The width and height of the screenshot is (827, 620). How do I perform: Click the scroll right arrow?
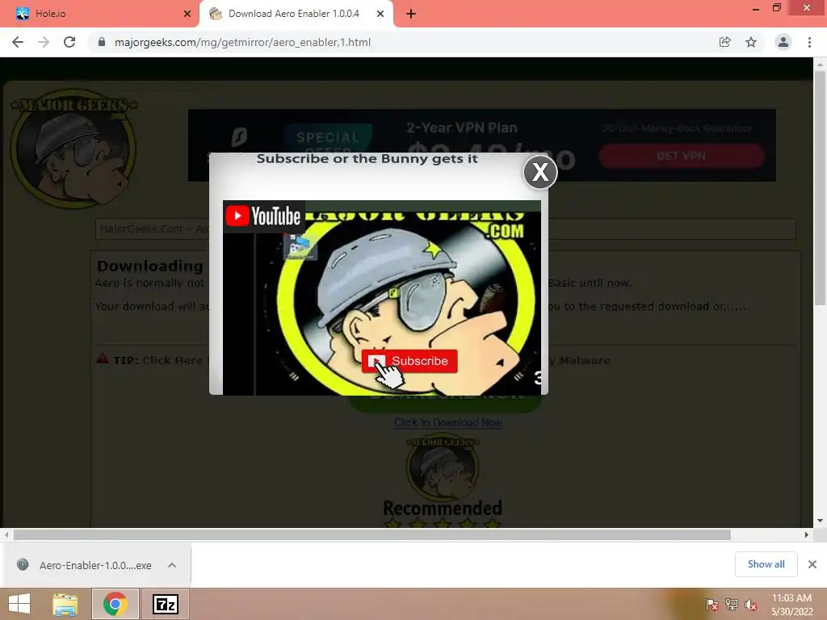[807, 534]
